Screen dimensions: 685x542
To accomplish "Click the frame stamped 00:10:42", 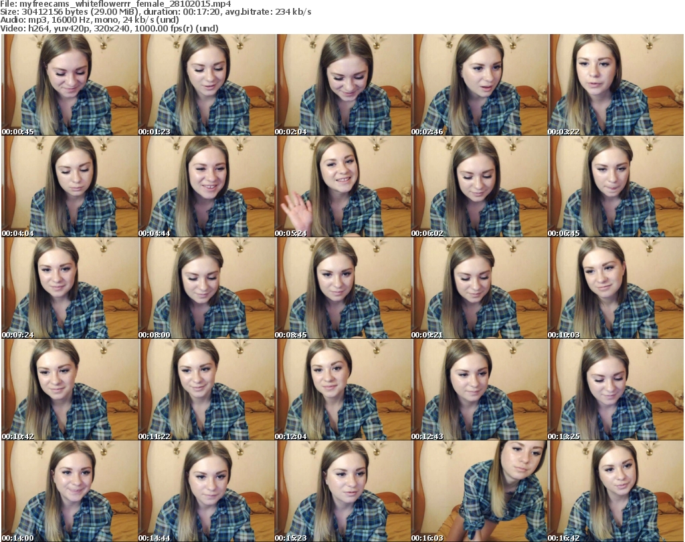I will 70,390.
